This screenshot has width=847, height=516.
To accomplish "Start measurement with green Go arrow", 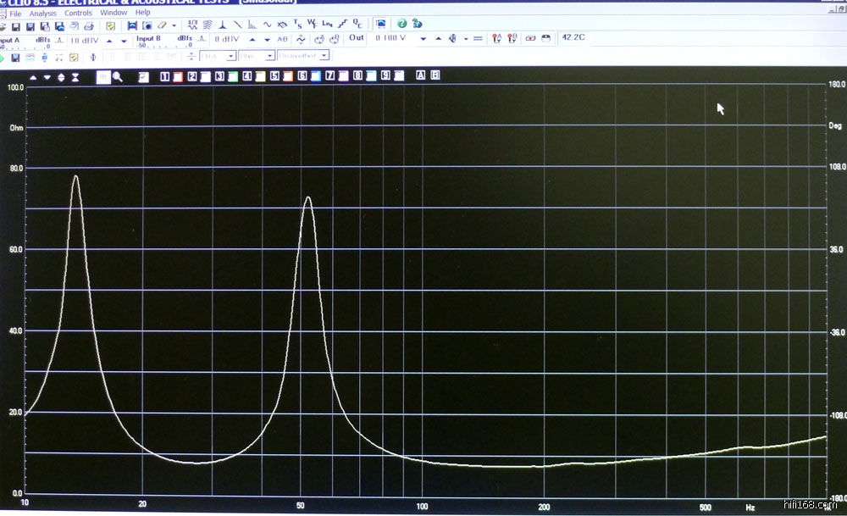I will pyautogui.click(x=3, y=57).
